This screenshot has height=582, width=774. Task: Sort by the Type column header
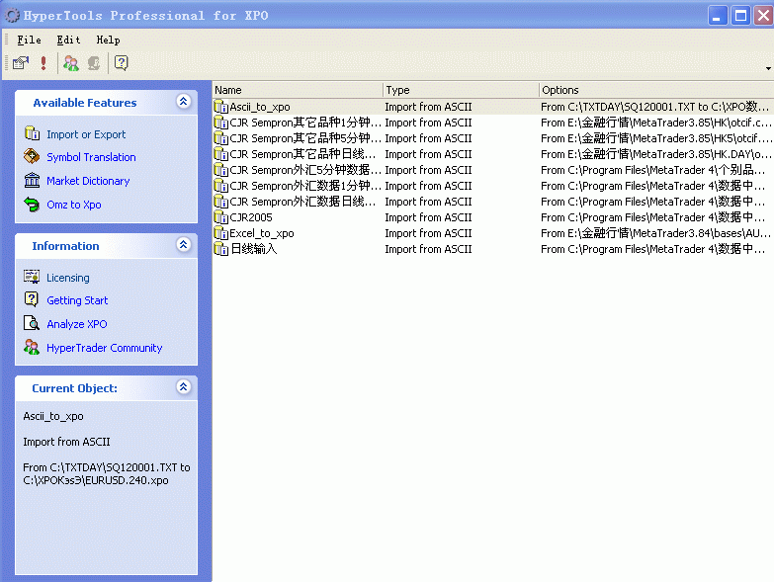coord(461,90)
